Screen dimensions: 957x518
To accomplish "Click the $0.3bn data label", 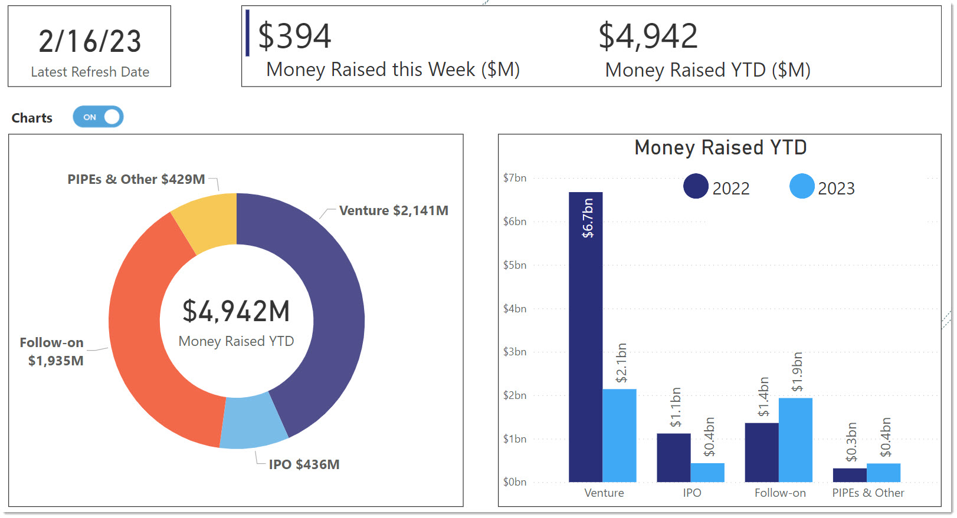I will click(x=851, y=442).
